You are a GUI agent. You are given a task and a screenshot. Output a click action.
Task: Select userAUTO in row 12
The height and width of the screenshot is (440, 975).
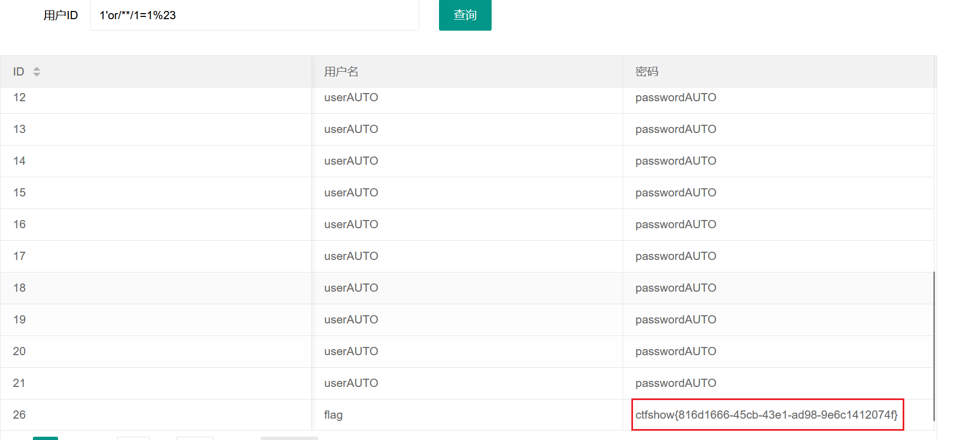(x=351, y=97)
